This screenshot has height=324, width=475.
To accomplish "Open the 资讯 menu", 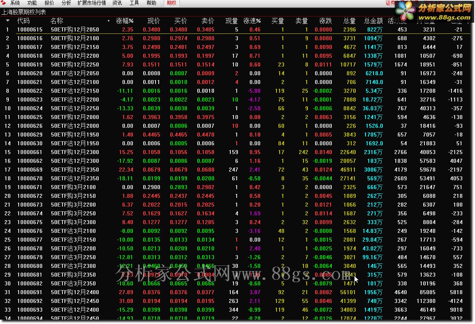I will pos(117,3).
